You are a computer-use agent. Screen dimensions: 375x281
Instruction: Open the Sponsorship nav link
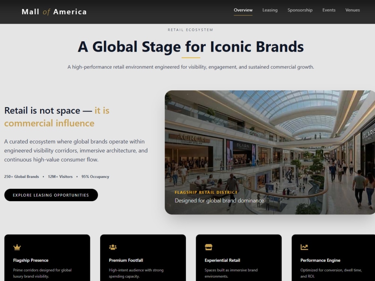pos(300,10)
